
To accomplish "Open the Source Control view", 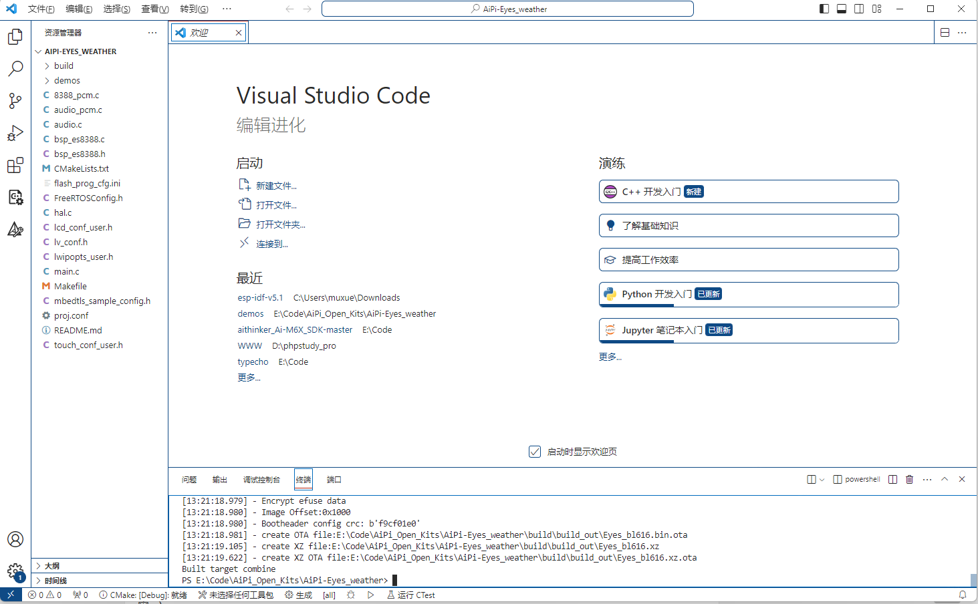I will pyautogui.click(x=15, y=101).
